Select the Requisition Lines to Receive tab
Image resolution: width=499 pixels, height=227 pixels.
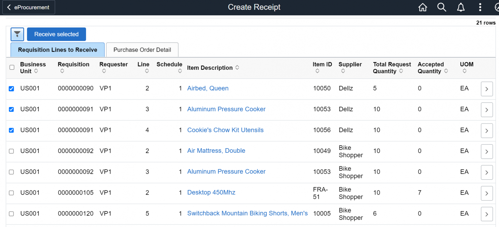tap(57, 50)
